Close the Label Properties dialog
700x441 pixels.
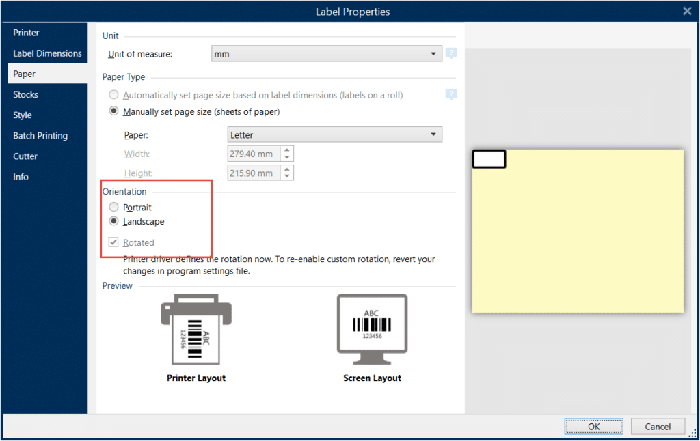click(x=687, y=11)
